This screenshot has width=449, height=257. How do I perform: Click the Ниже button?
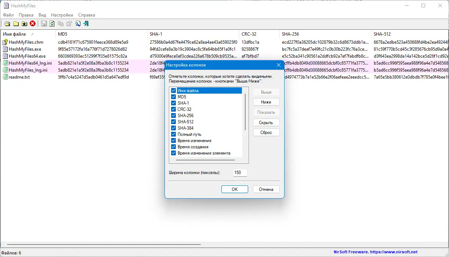266,102
